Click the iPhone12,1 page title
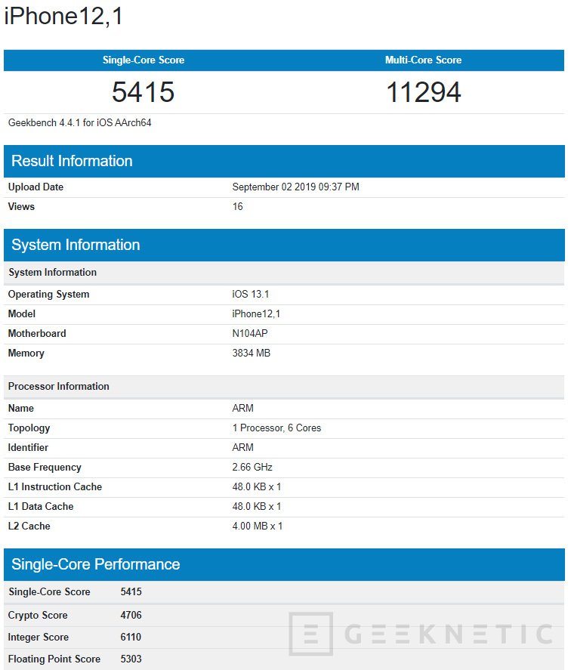The width and height of the screenshot is (571, 670). pos(63,16)
